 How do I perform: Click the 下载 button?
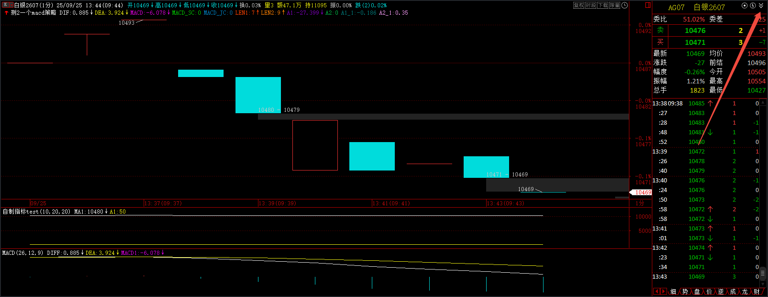pos(603,5)
